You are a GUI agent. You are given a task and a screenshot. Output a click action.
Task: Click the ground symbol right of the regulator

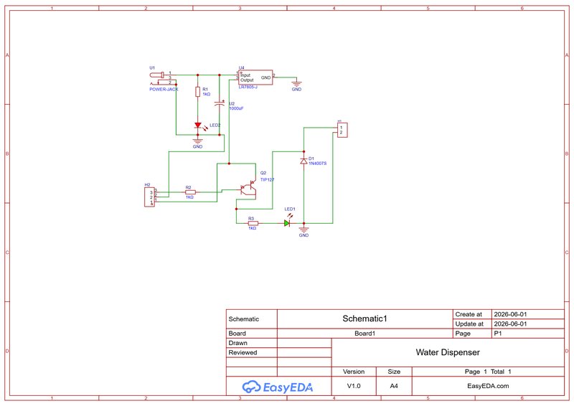point(296,84)
